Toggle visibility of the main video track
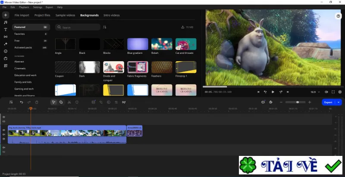Viewport: 345px width, 177px height. [4, 130]
